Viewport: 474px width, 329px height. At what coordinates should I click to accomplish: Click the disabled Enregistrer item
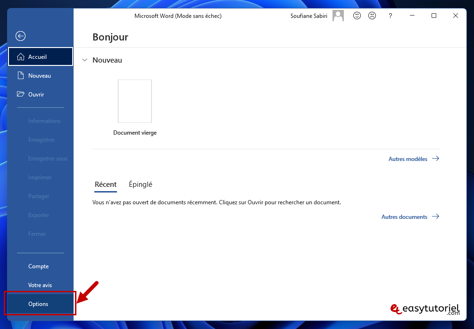42,140
